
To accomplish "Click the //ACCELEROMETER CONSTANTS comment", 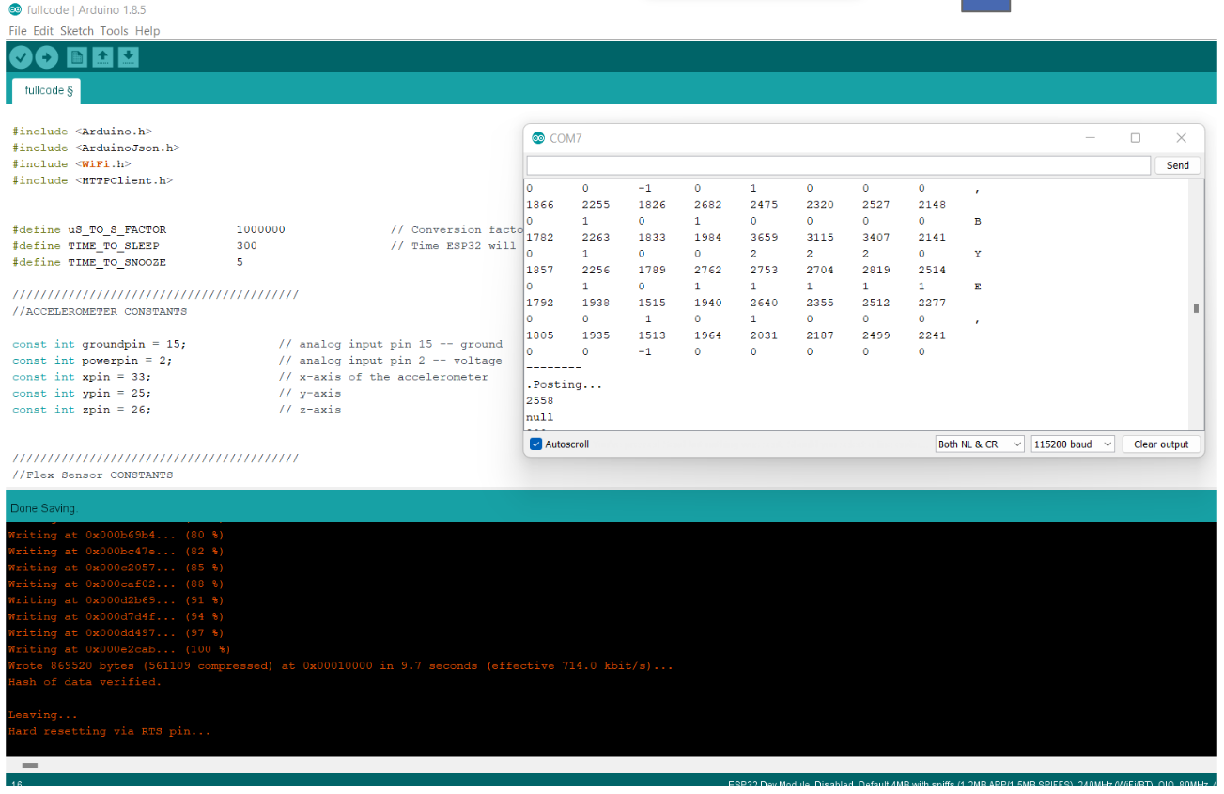I will (x=100, y=311).
